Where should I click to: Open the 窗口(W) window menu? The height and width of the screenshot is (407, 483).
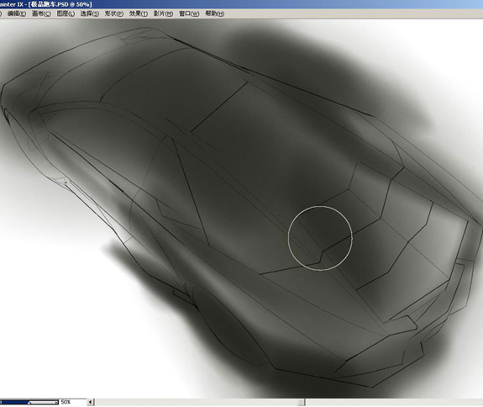189,13
